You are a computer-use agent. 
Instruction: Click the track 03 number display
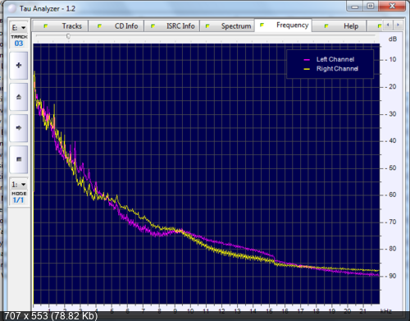19,44
